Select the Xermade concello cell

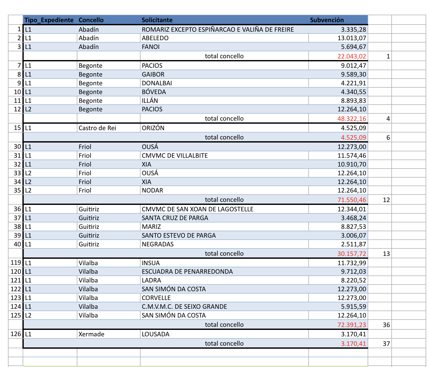coord(109,334)
